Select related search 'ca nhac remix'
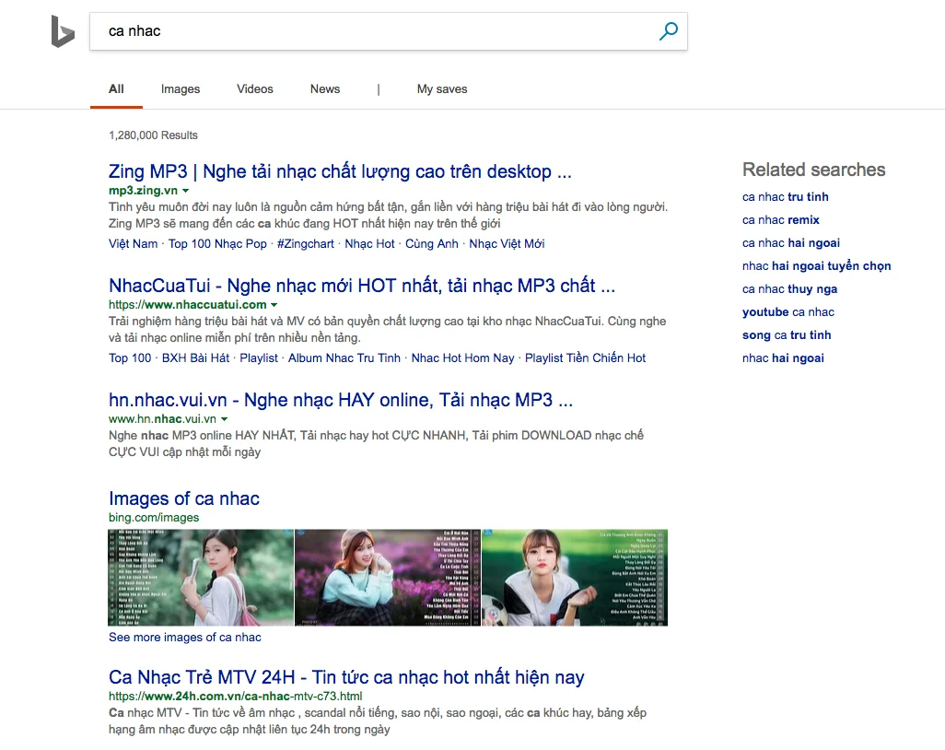945x750 pixels. click(780, 220)
